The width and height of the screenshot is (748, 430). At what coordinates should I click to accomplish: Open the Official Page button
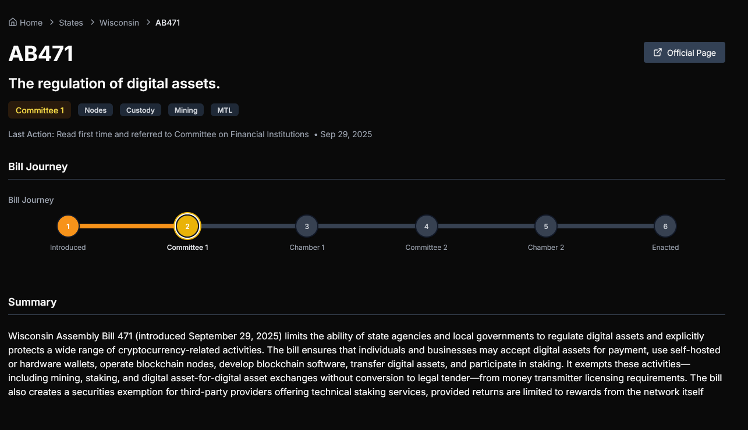tap(684, 52)
